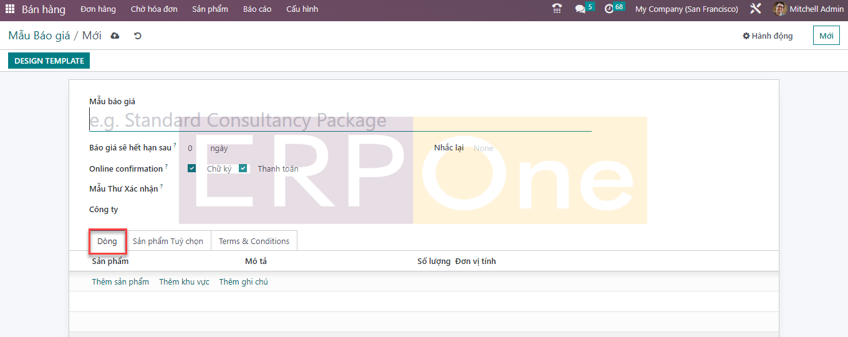The height and width of the screenshot is (337, 848).
Task: Toggle the Chữ ký checkbox
Action: [x=193, y=168]
